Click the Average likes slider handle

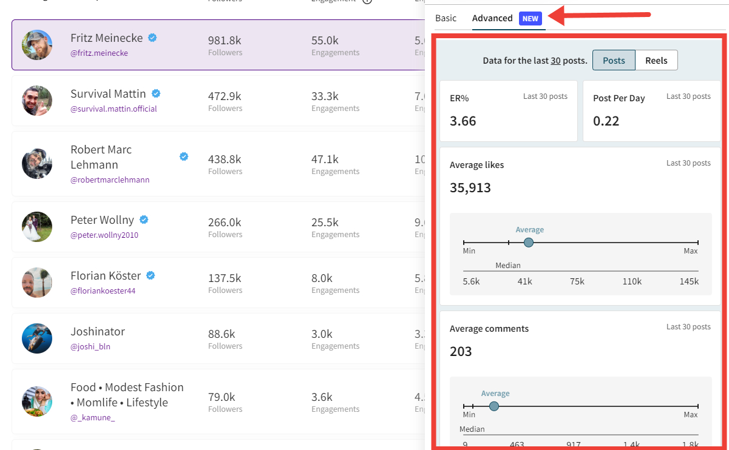(x=528, y=242)
